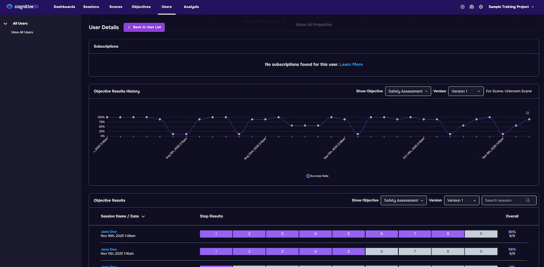The height and width of the screenshot is (267, 544).
Task: Follow the Learn More link
Action: click(x=351, y=64)
